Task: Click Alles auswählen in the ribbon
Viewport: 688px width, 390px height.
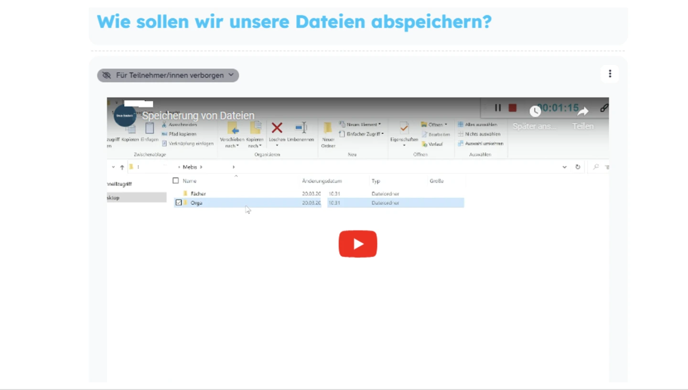Action: tap(480, 124)
